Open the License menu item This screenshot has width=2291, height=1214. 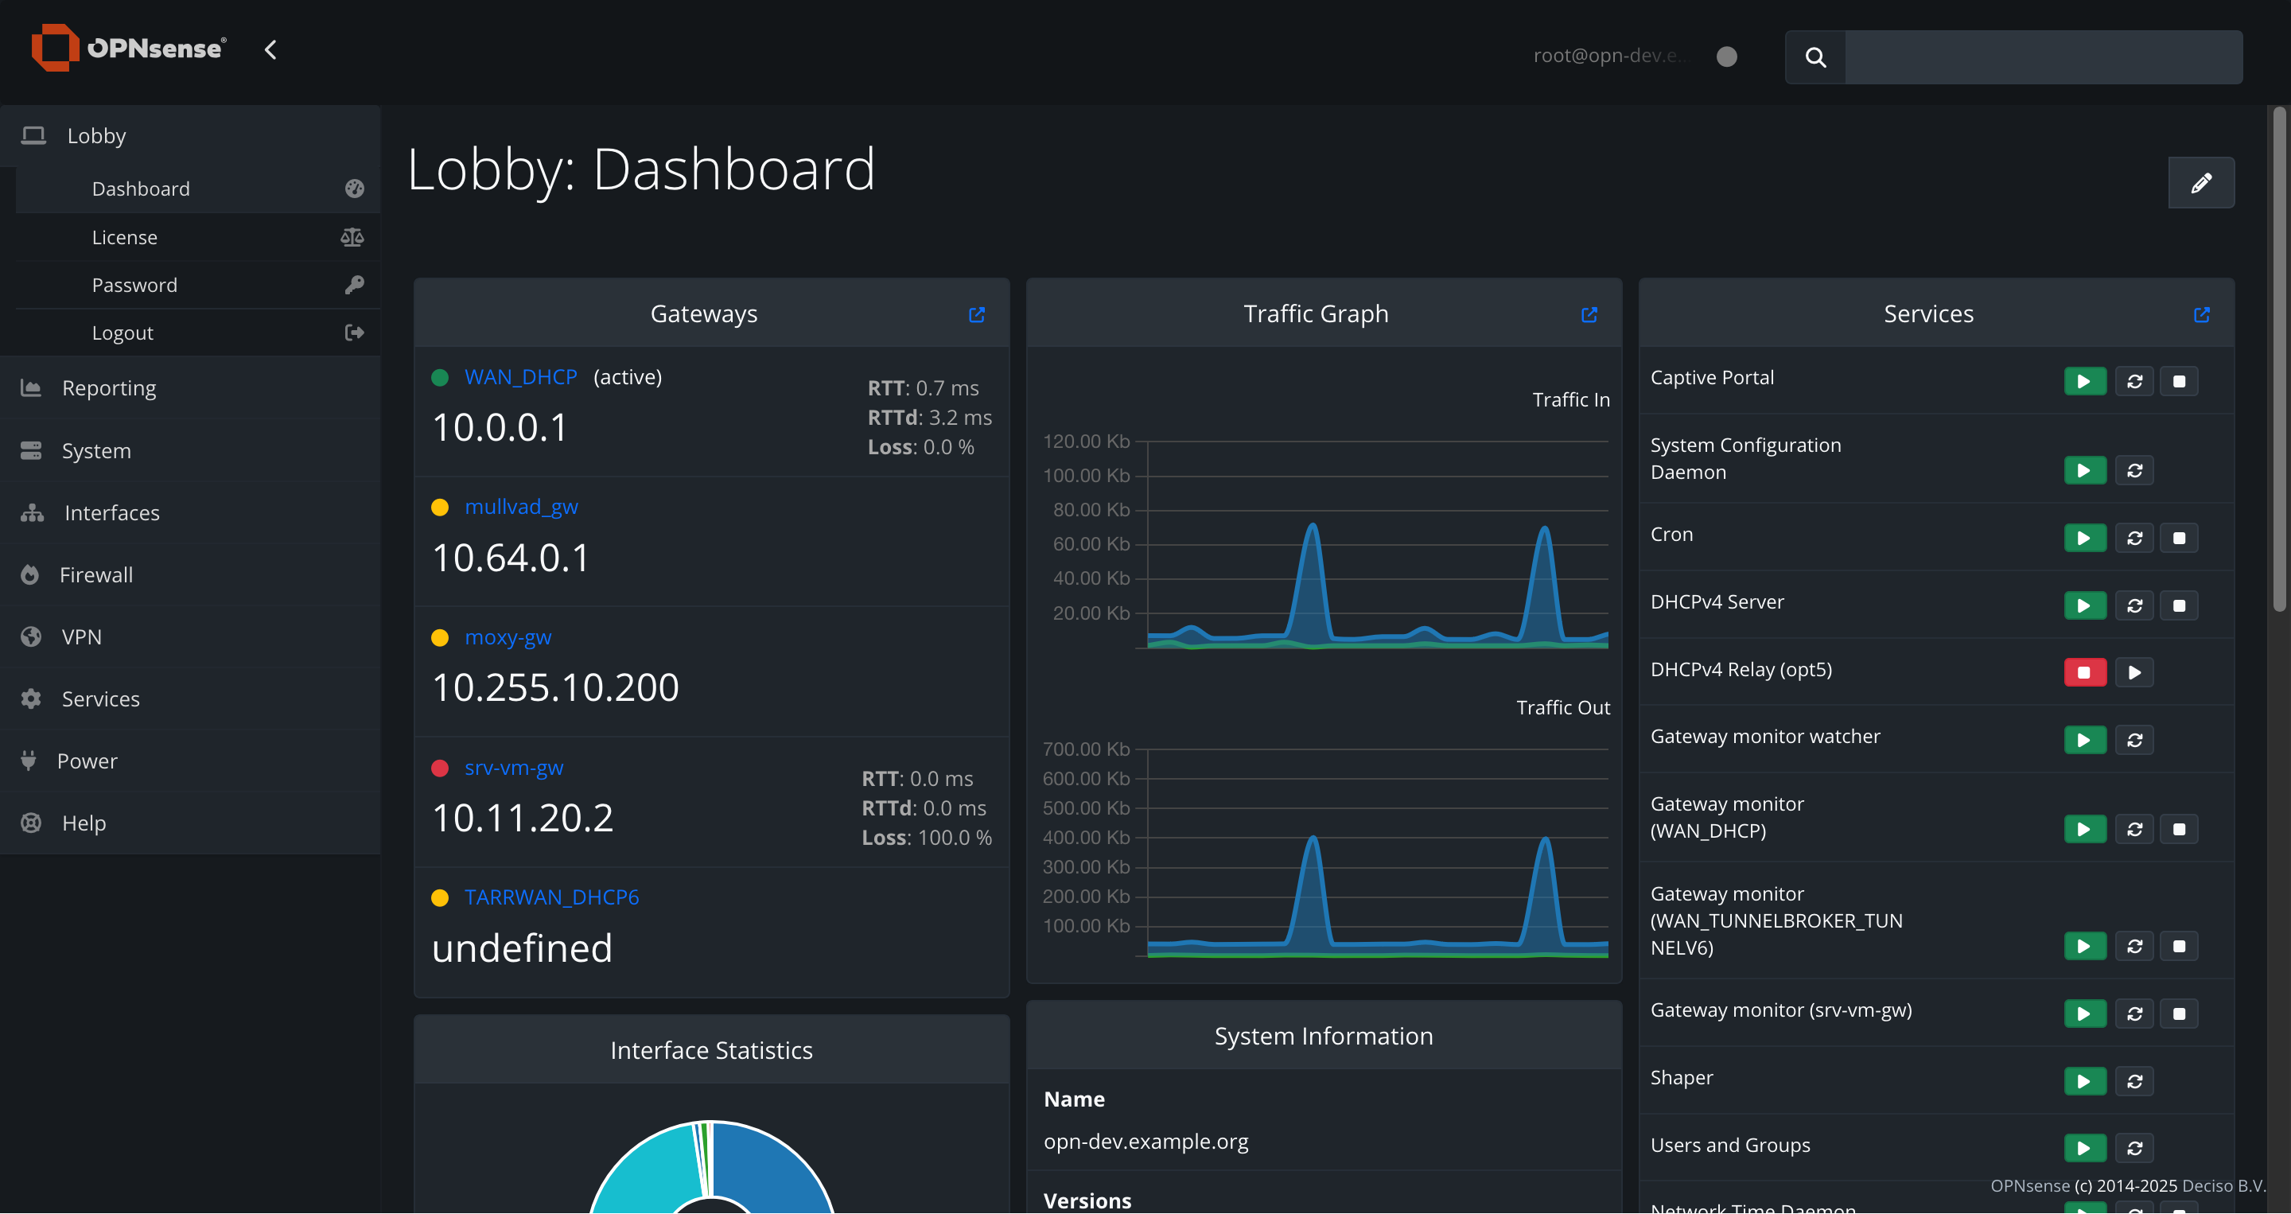(x=125, y=237)
